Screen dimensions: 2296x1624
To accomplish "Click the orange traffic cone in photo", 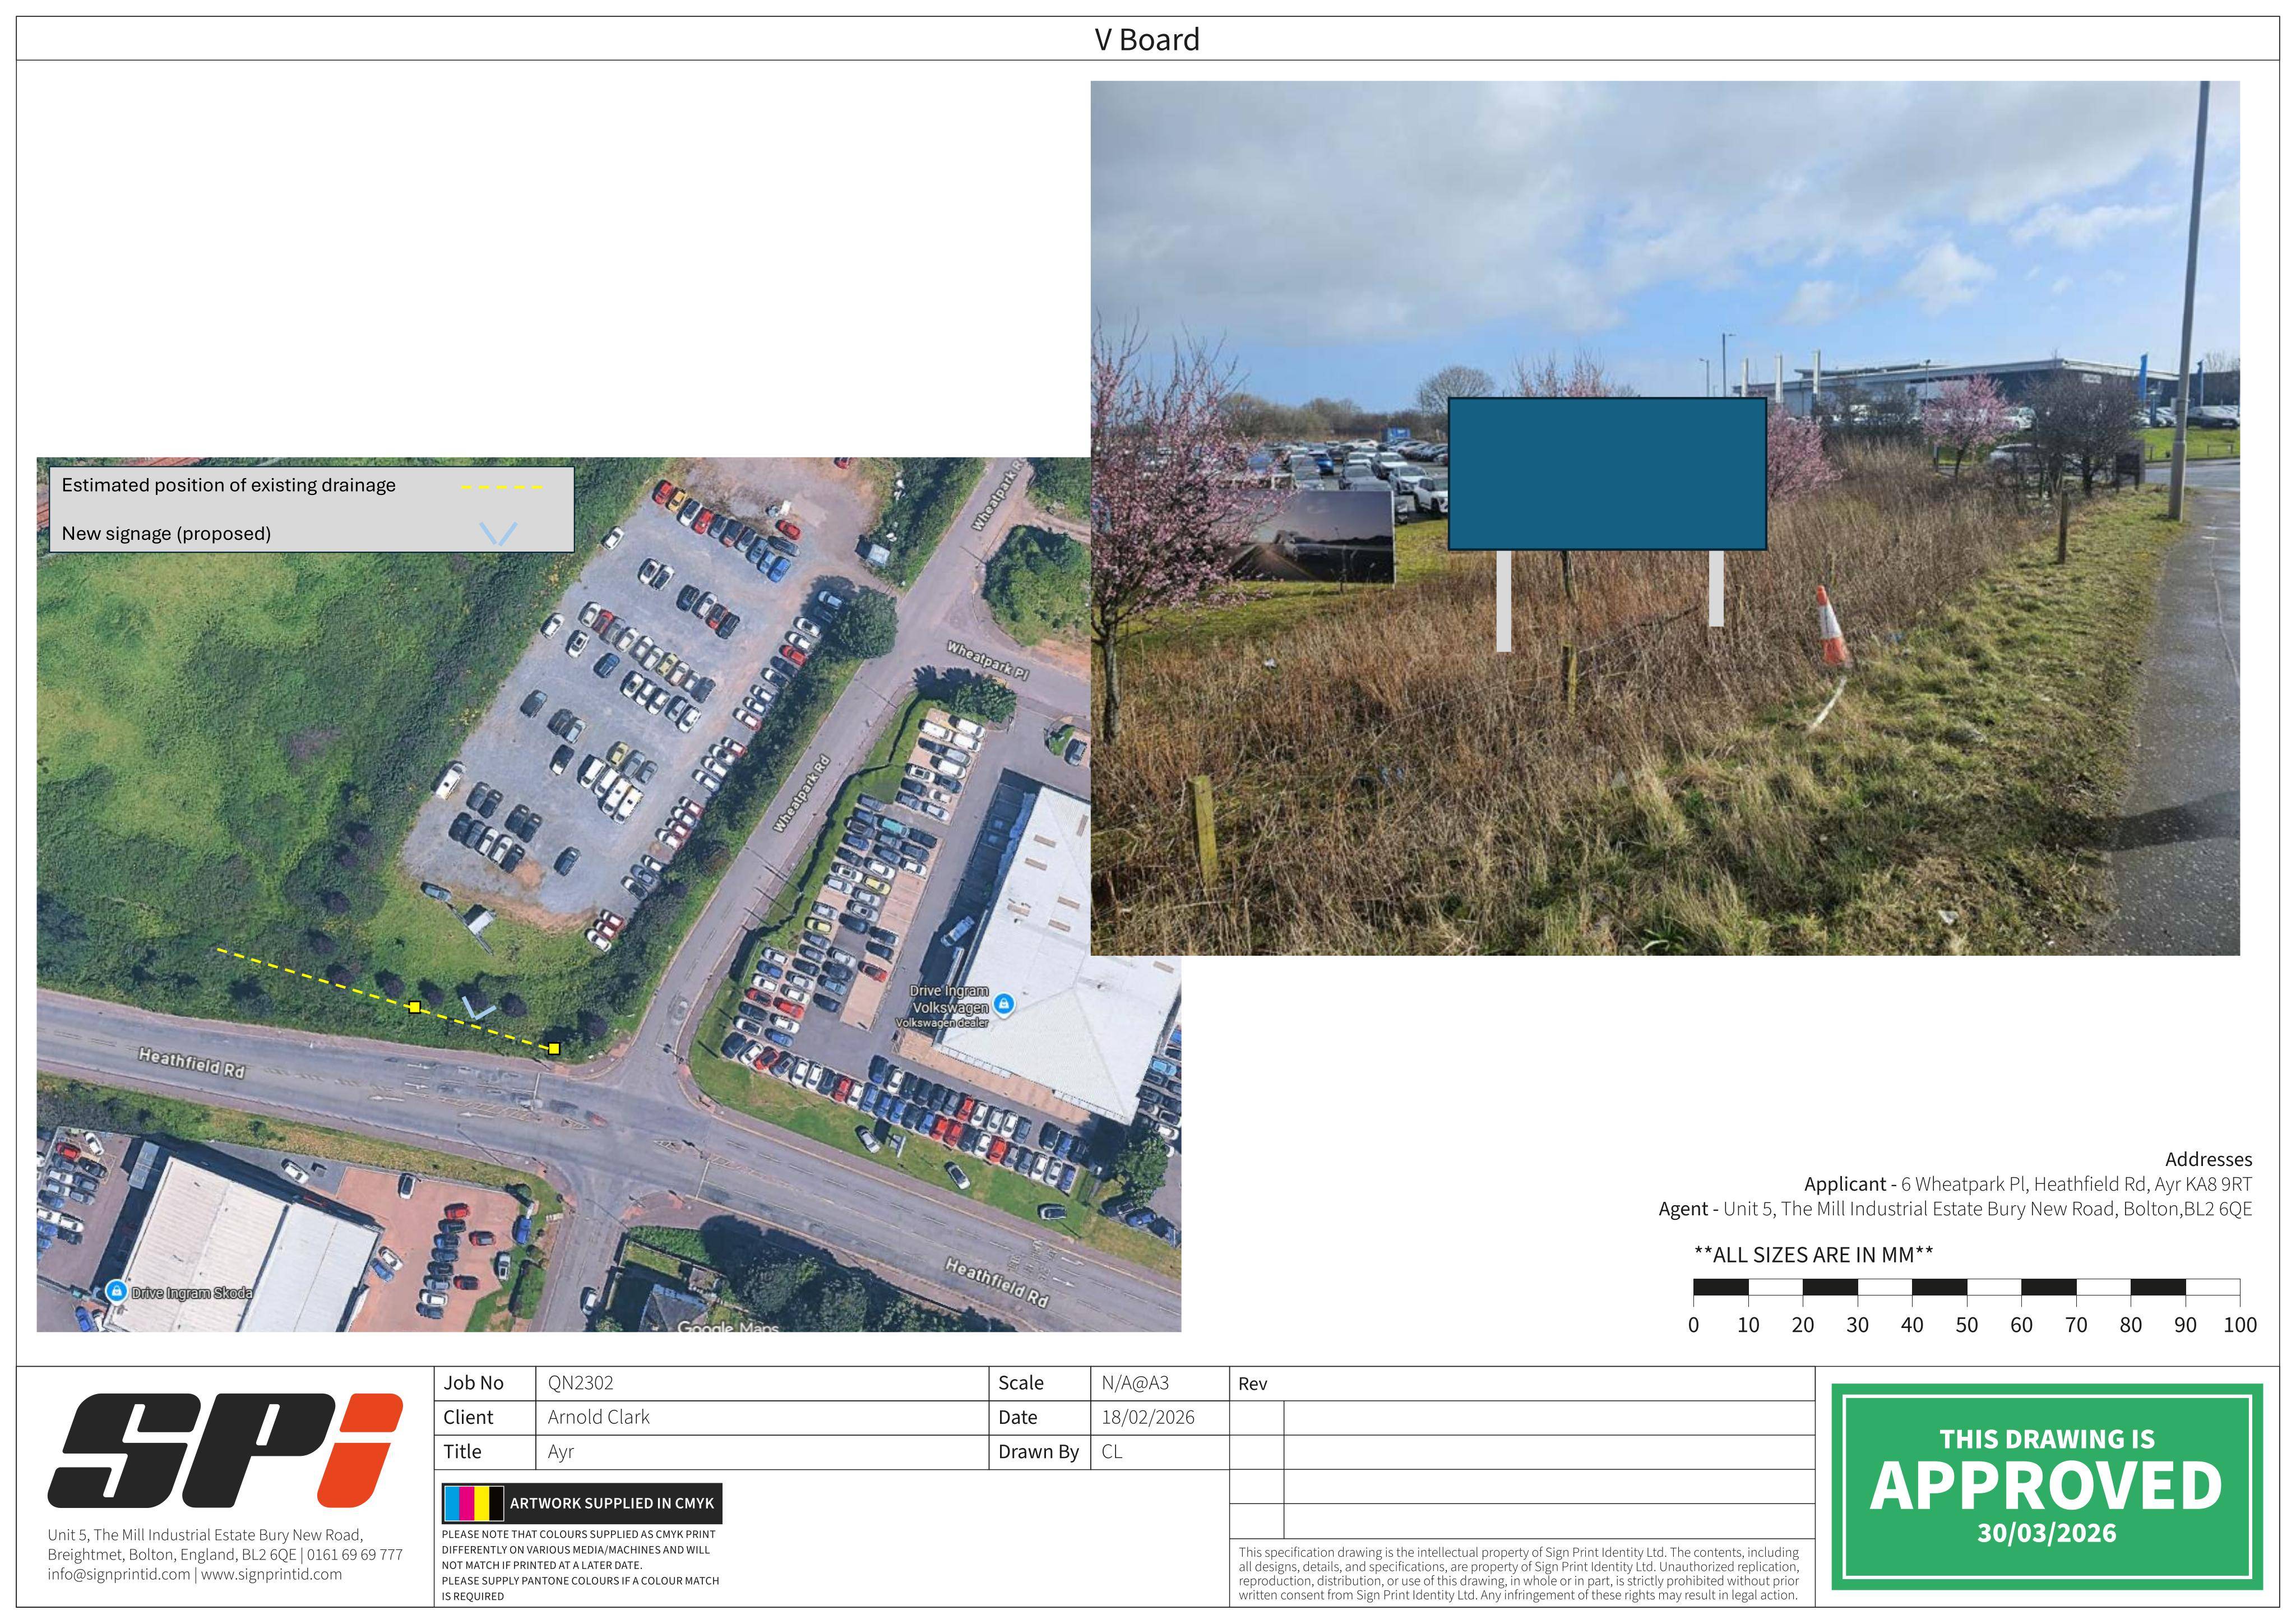I will 1831,626.
